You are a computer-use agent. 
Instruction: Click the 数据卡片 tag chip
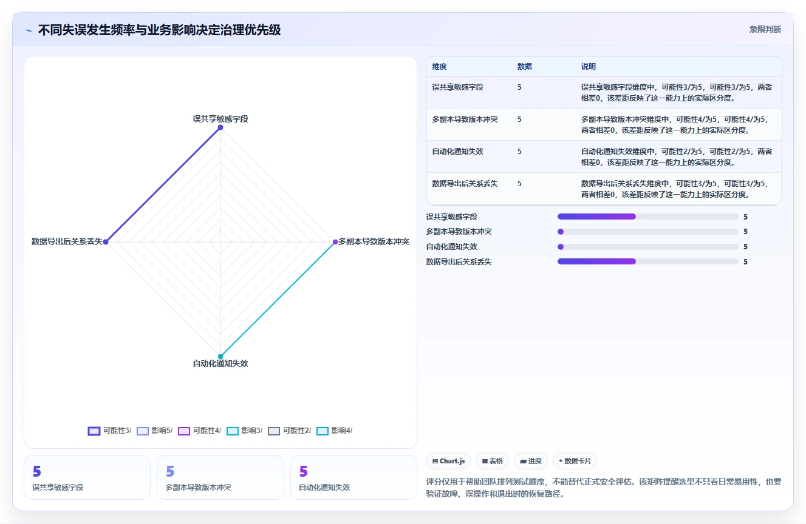[x=575, y=461]
